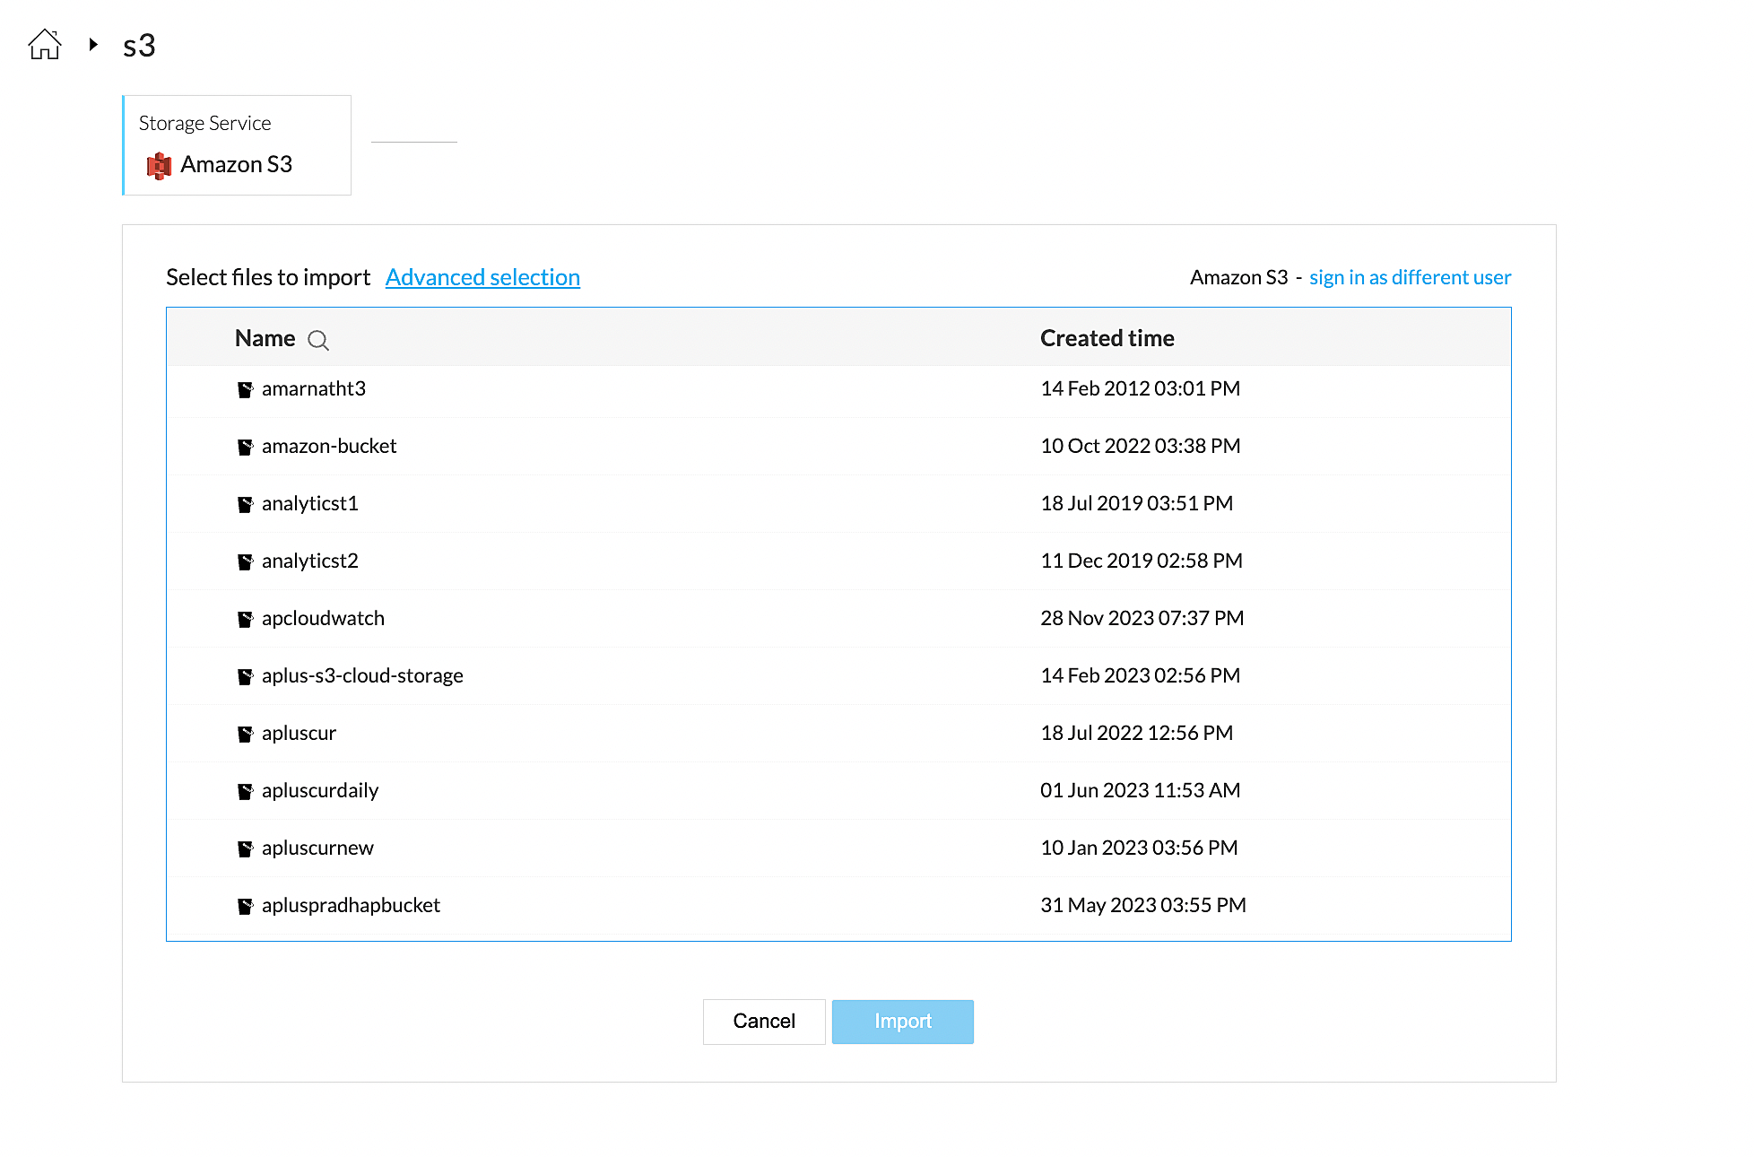Click the search magnifier beside Name
The image size is (1754, 1157).
[317, 340]
